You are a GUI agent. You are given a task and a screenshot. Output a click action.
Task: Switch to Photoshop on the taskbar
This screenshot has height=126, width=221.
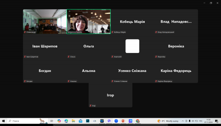pyautogui.click(x=88, y=121)
